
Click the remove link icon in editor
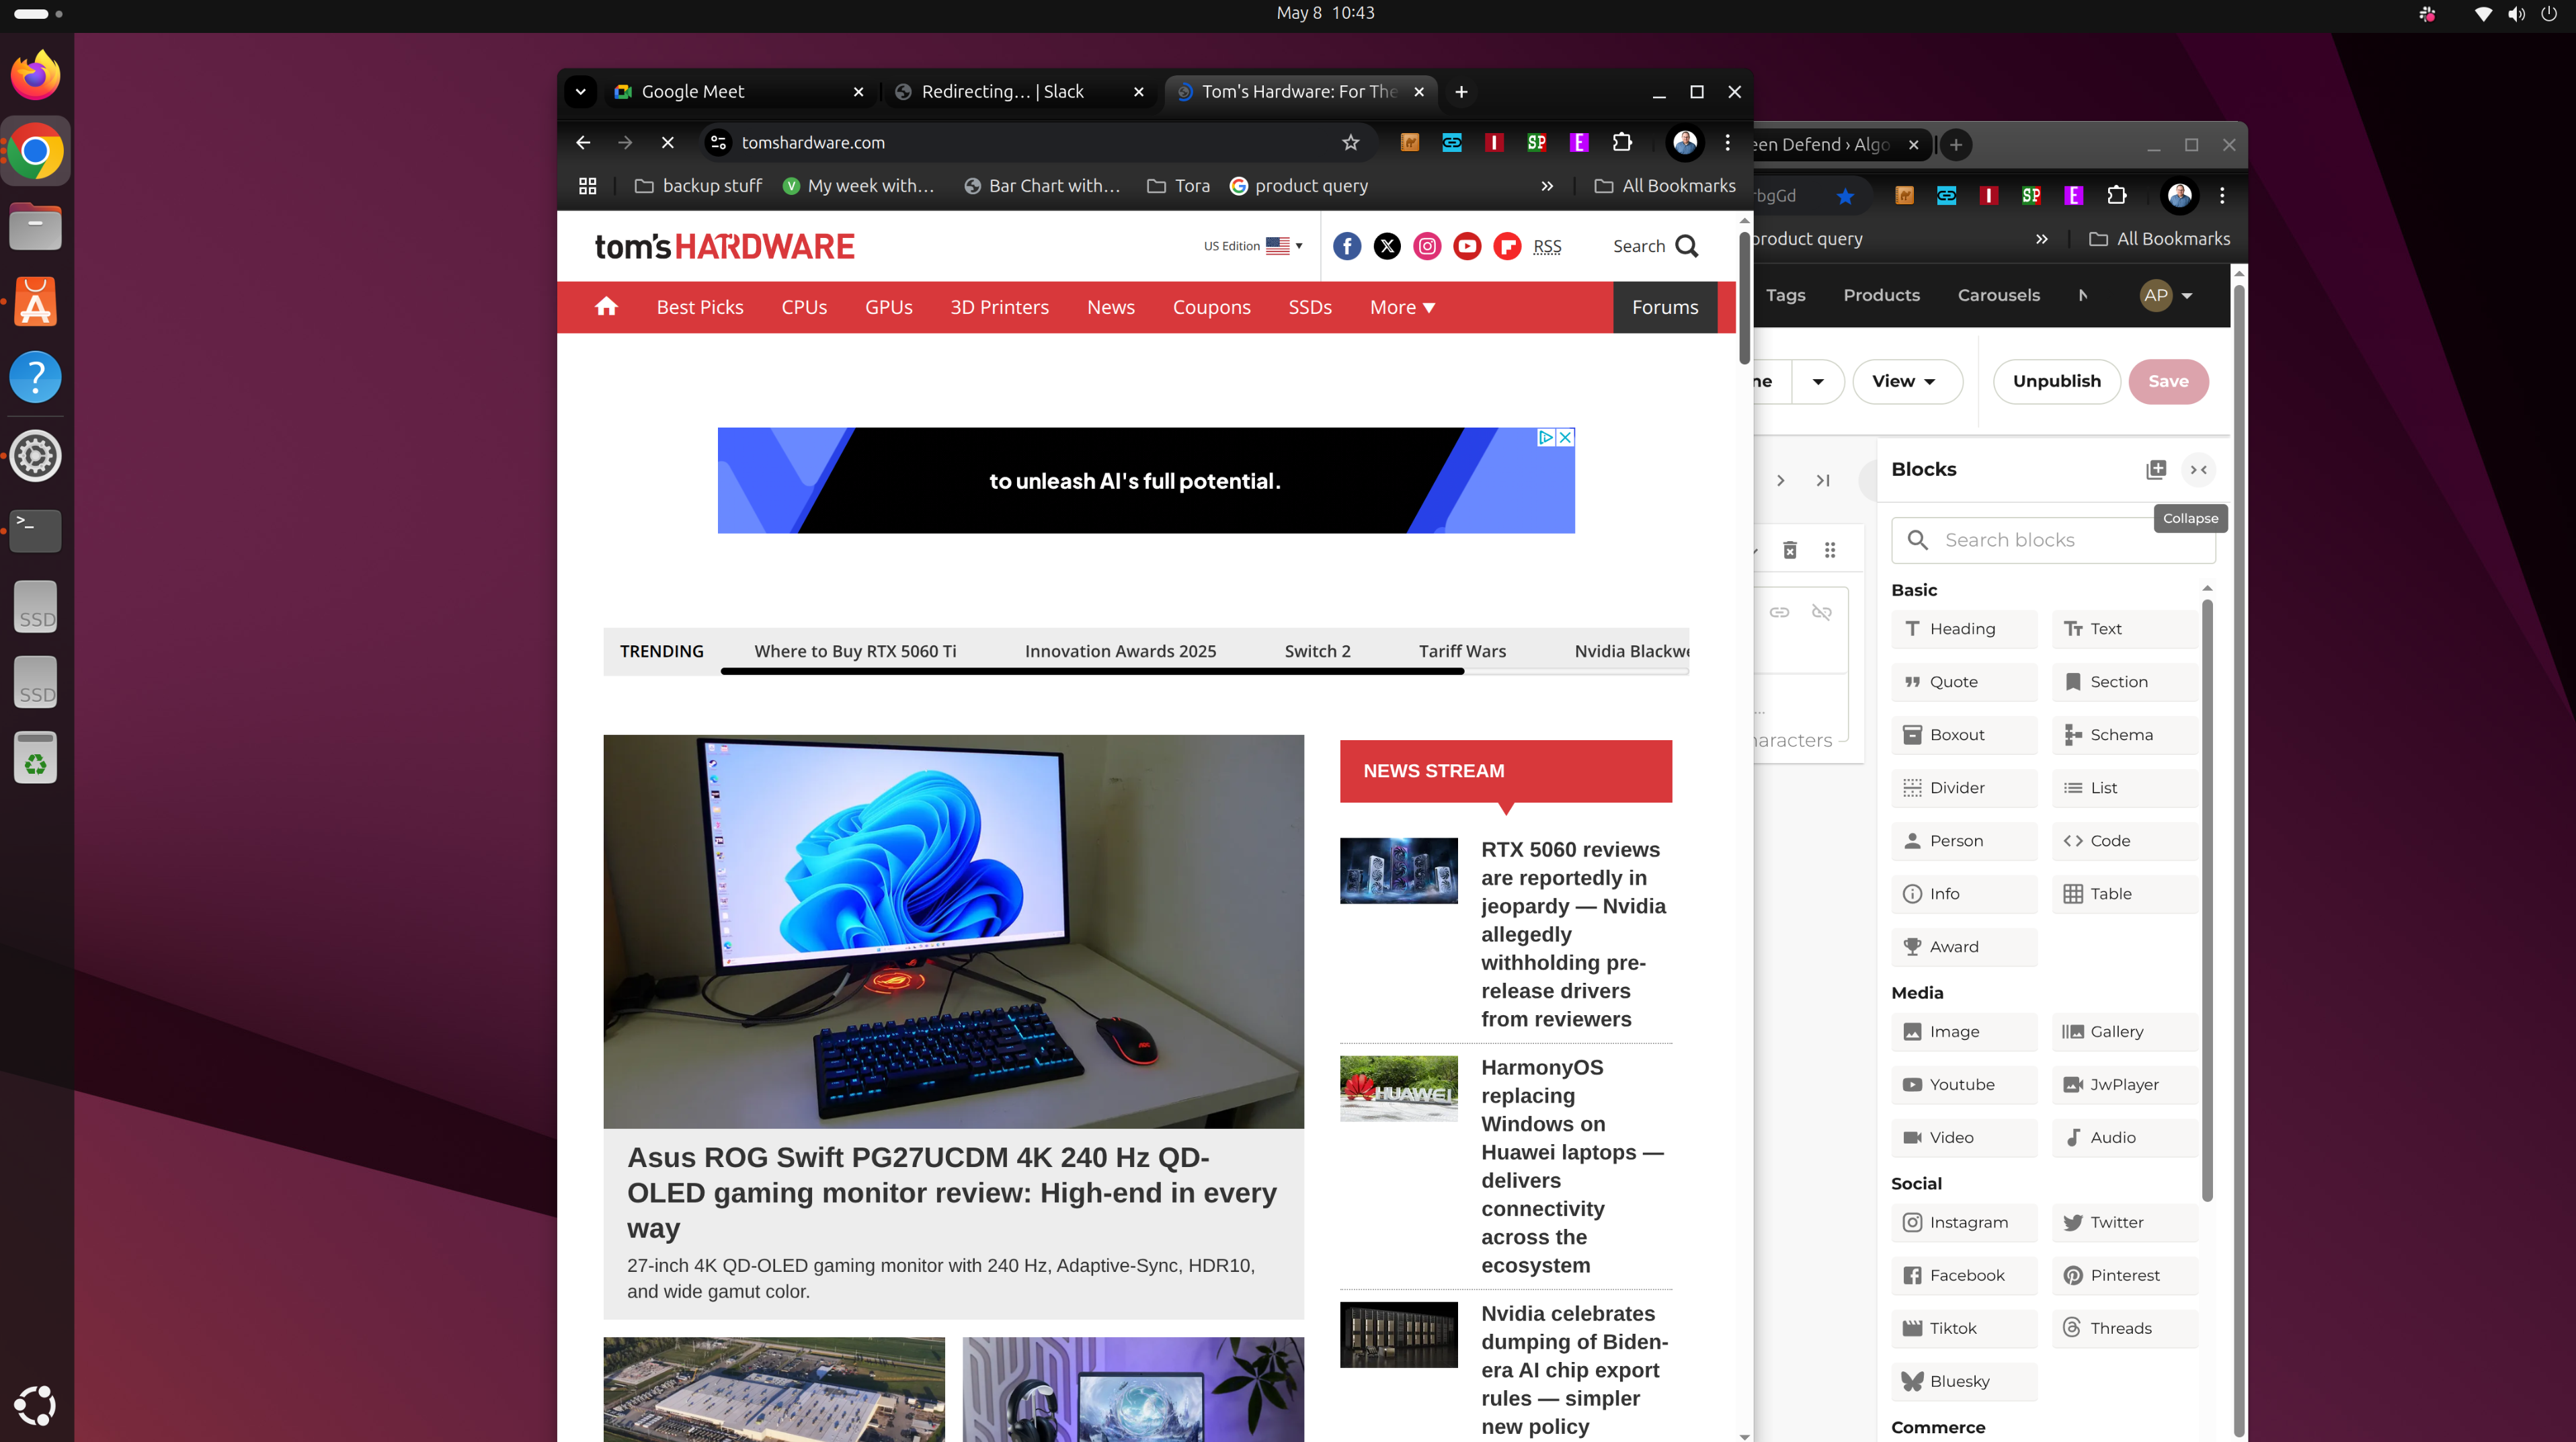pyautogui.click(x=1822, y=612)
